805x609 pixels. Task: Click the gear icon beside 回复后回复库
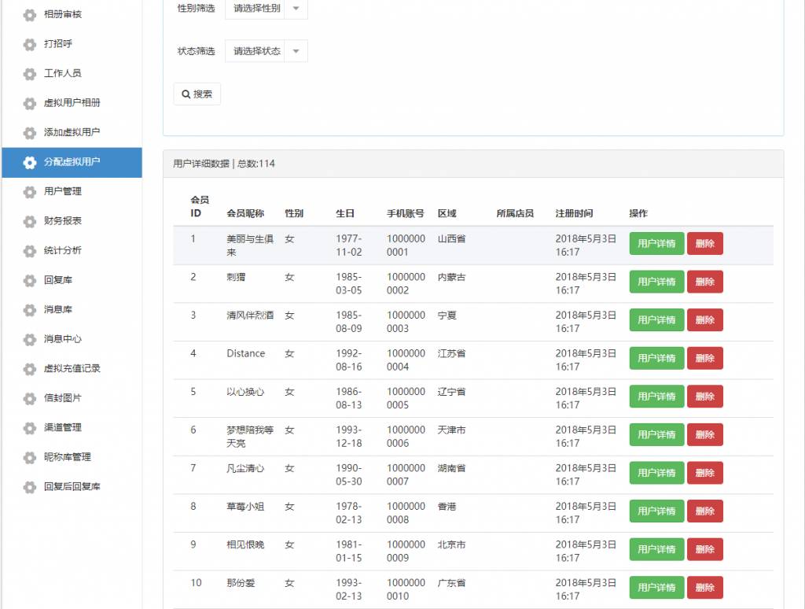pos(30,487)
